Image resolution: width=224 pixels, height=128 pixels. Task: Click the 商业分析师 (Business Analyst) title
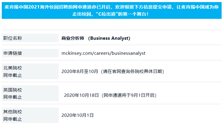96,38
